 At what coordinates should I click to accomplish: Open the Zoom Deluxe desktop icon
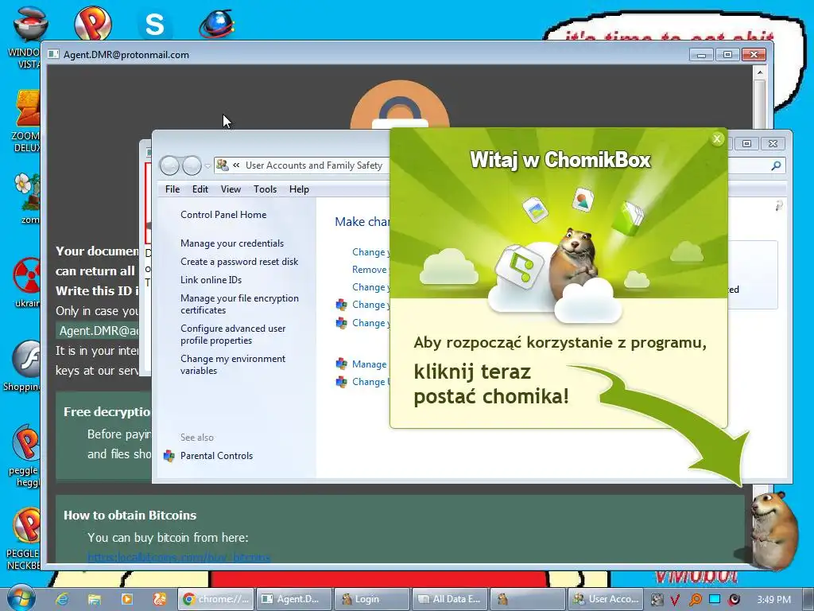click(x=26, y=121)
